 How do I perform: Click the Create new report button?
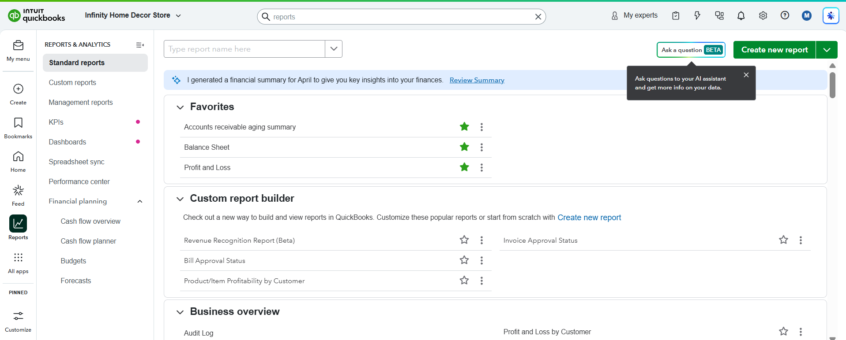(775, 50)
